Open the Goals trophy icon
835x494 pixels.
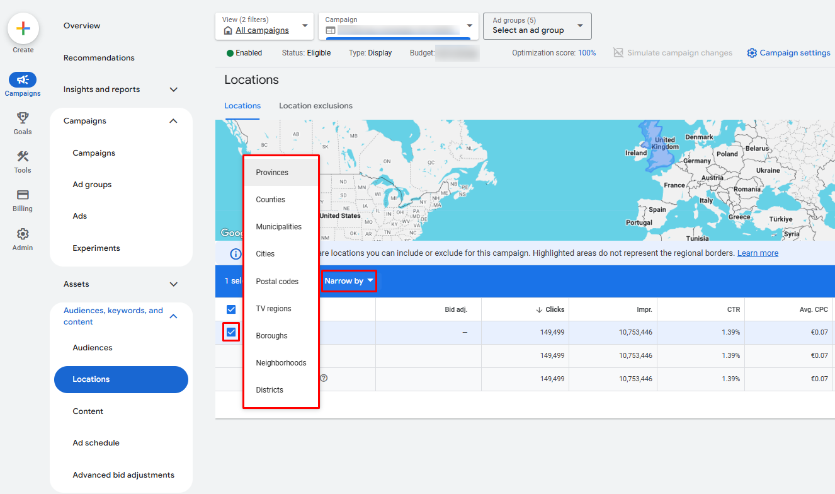coord(23,118)
